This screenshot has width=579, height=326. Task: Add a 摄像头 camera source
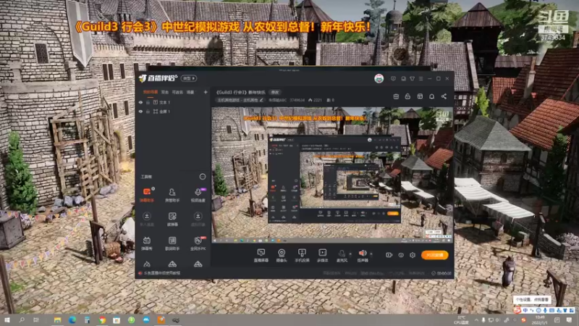click(x=282, y=255)
